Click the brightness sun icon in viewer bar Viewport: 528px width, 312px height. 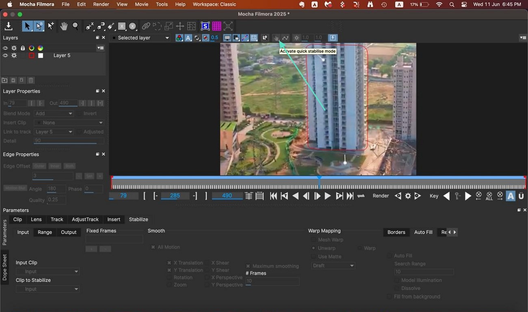pos(296,38)
